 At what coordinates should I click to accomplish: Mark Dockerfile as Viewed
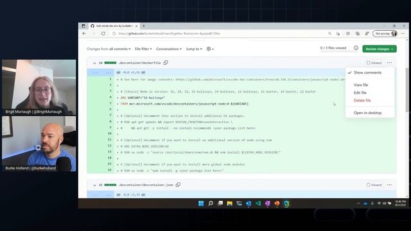coord(374,63)
